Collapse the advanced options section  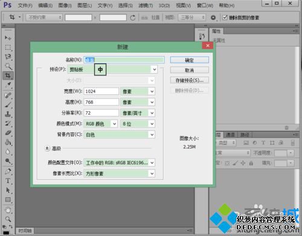[47, 148]
